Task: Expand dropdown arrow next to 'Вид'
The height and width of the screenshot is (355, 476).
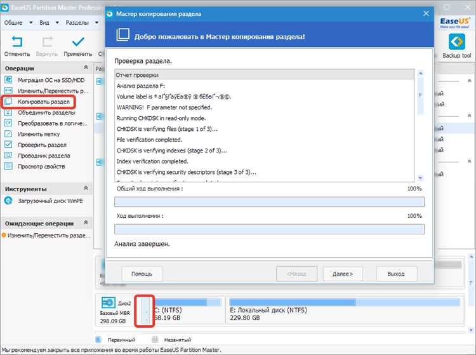Action: [x=57, y=22]
